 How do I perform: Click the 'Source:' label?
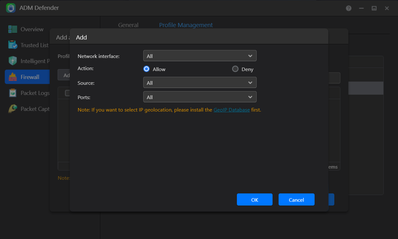pyautogui.click(x=86, y=83)
